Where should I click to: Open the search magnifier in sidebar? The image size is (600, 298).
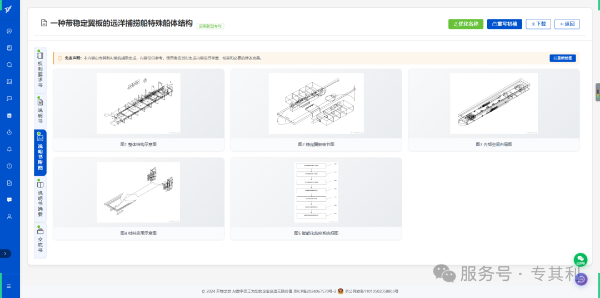pos(9,64)
